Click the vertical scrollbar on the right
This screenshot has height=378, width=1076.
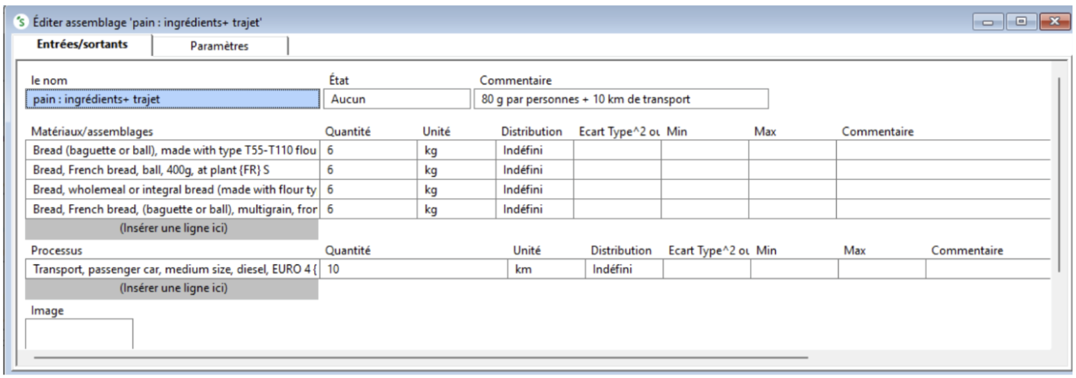click(x=1058, y=174)
